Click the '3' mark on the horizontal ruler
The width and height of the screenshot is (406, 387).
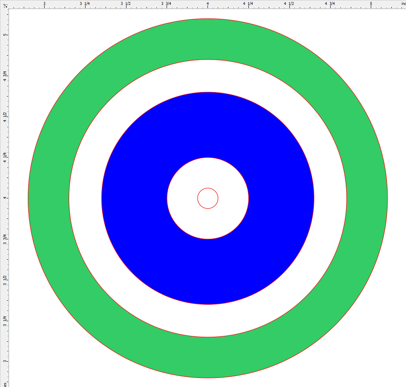tap(44, 4)
